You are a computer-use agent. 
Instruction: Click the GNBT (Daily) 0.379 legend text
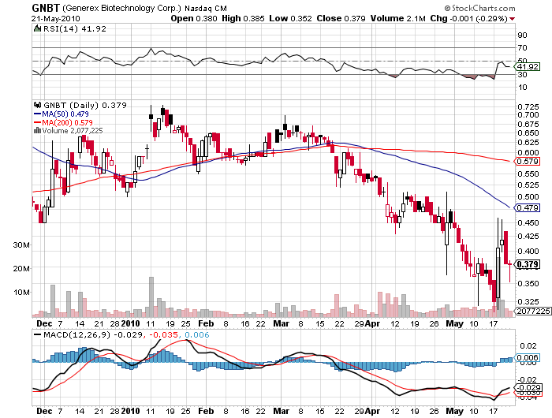click(85, 105)
